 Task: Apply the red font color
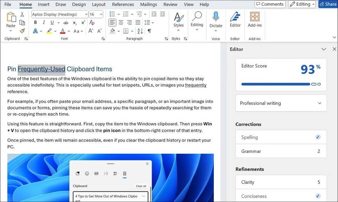tap(63, 31)
